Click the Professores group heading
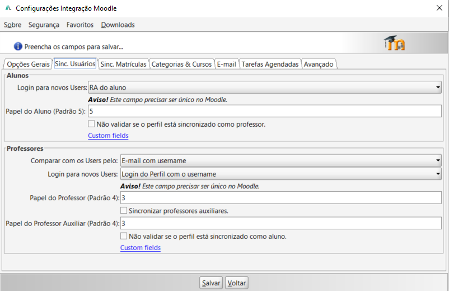The width and height of the screenshot is (449, 291). pyautogui.click(x=25, y=149)
